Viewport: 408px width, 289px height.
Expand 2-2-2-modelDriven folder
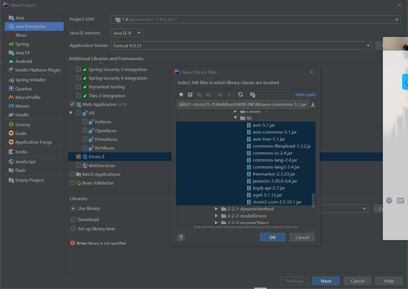[216, 216]
